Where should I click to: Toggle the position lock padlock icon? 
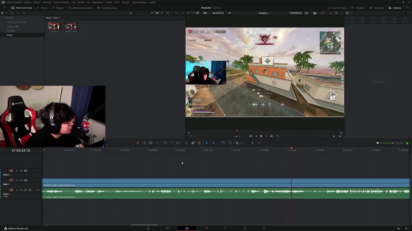pos(199,143)
